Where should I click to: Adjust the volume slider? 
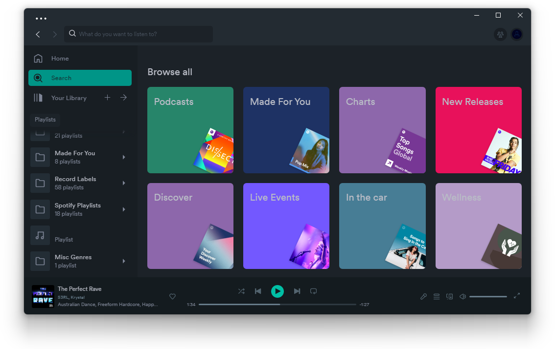[488, 296]
